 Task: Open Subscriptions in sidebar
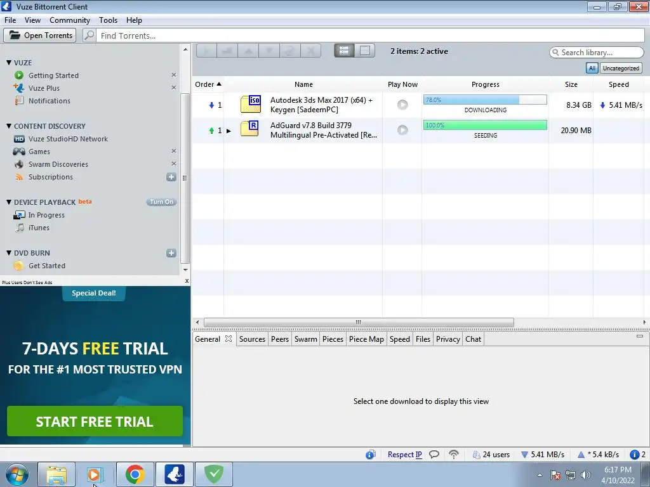(51, 177)
